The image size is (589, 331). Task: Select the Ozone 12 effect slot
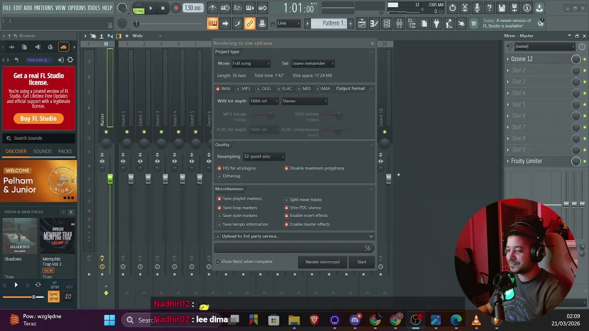[x=538, y=59]
